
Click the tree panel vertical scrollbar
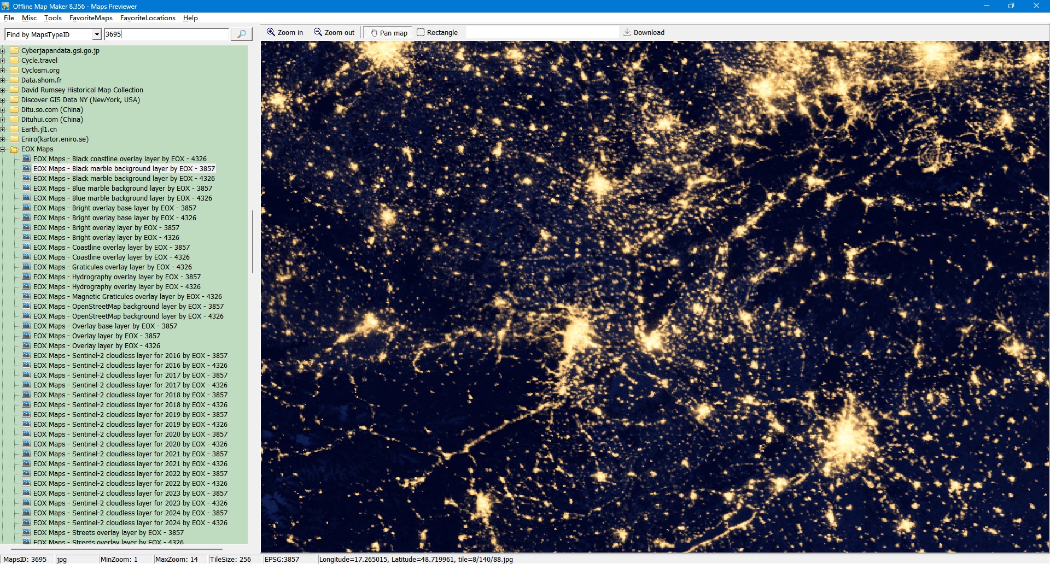(252, 240)
